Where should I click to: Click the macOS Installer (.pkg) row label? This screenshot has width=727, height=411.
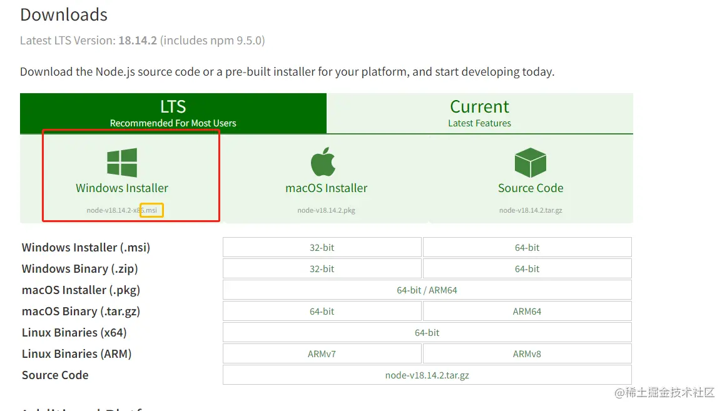(81, 290)
